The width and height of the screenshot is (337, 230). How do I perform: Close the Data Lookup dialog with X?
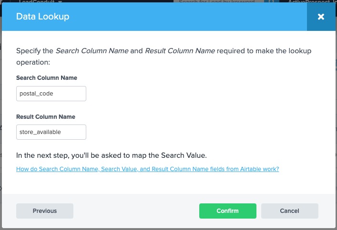[x=321, y=17]
